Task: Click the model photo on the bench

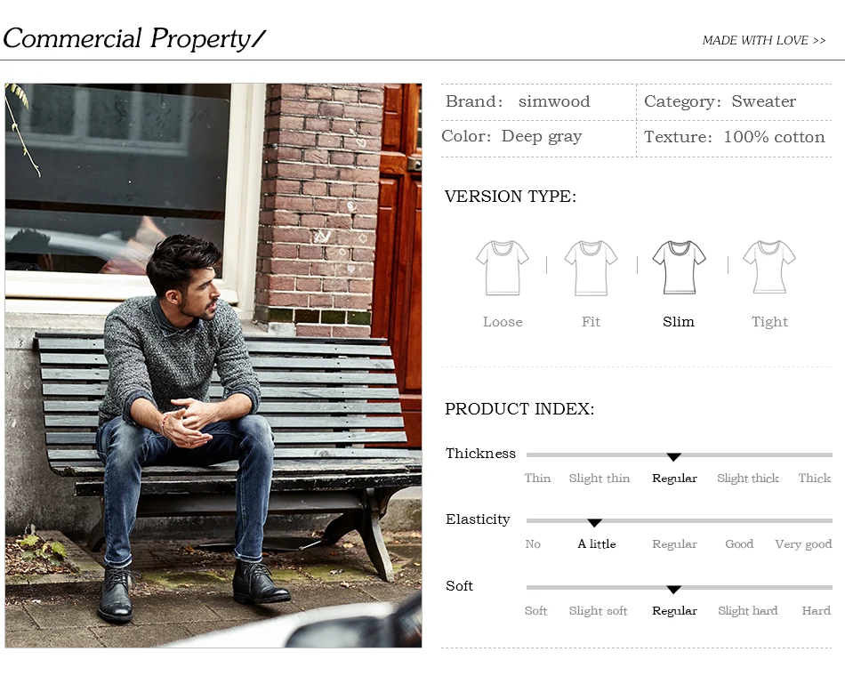Action: (213, 366)
